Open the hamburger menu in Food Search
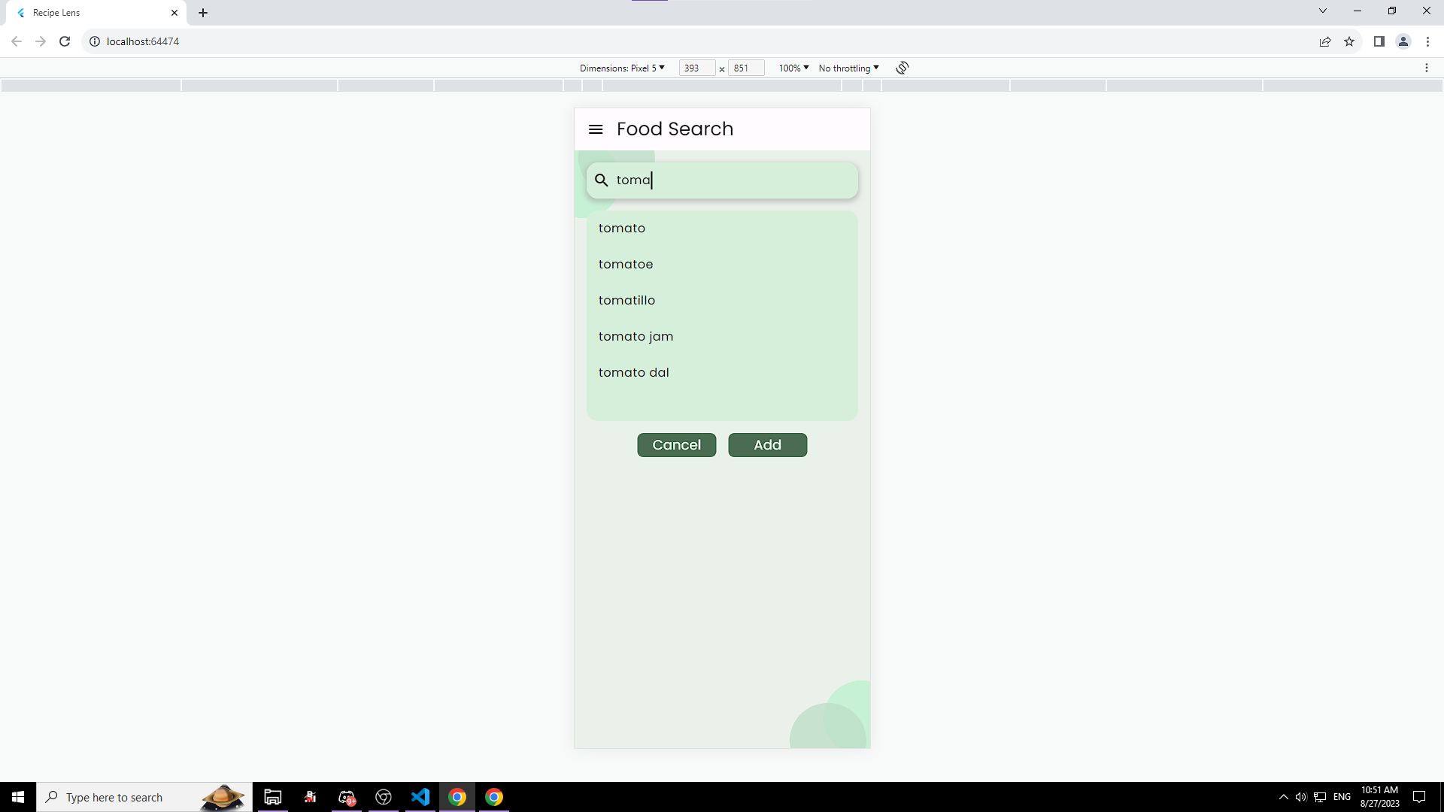Viewport: 1444px width, 812px height. click(x=596, y=129)
